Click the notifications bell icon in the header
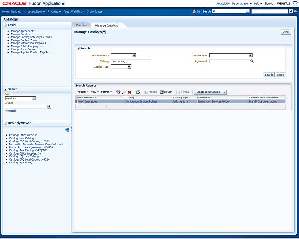 click(194, 11)
